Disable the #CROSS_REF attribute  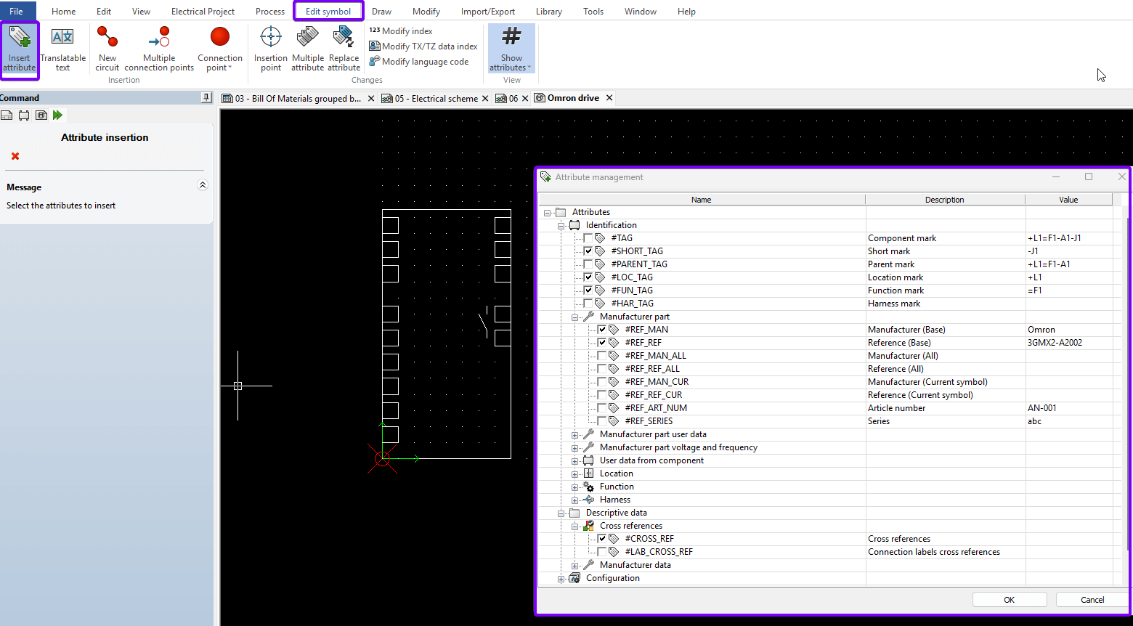tap(601, 538)
